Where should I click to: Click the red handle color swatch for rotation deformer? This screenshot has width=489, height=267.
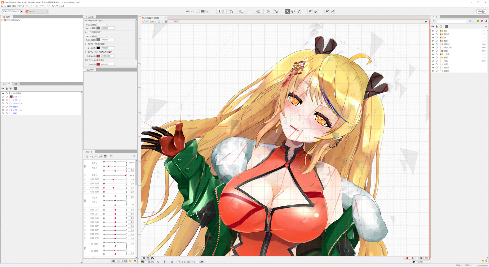click(98, 64)
